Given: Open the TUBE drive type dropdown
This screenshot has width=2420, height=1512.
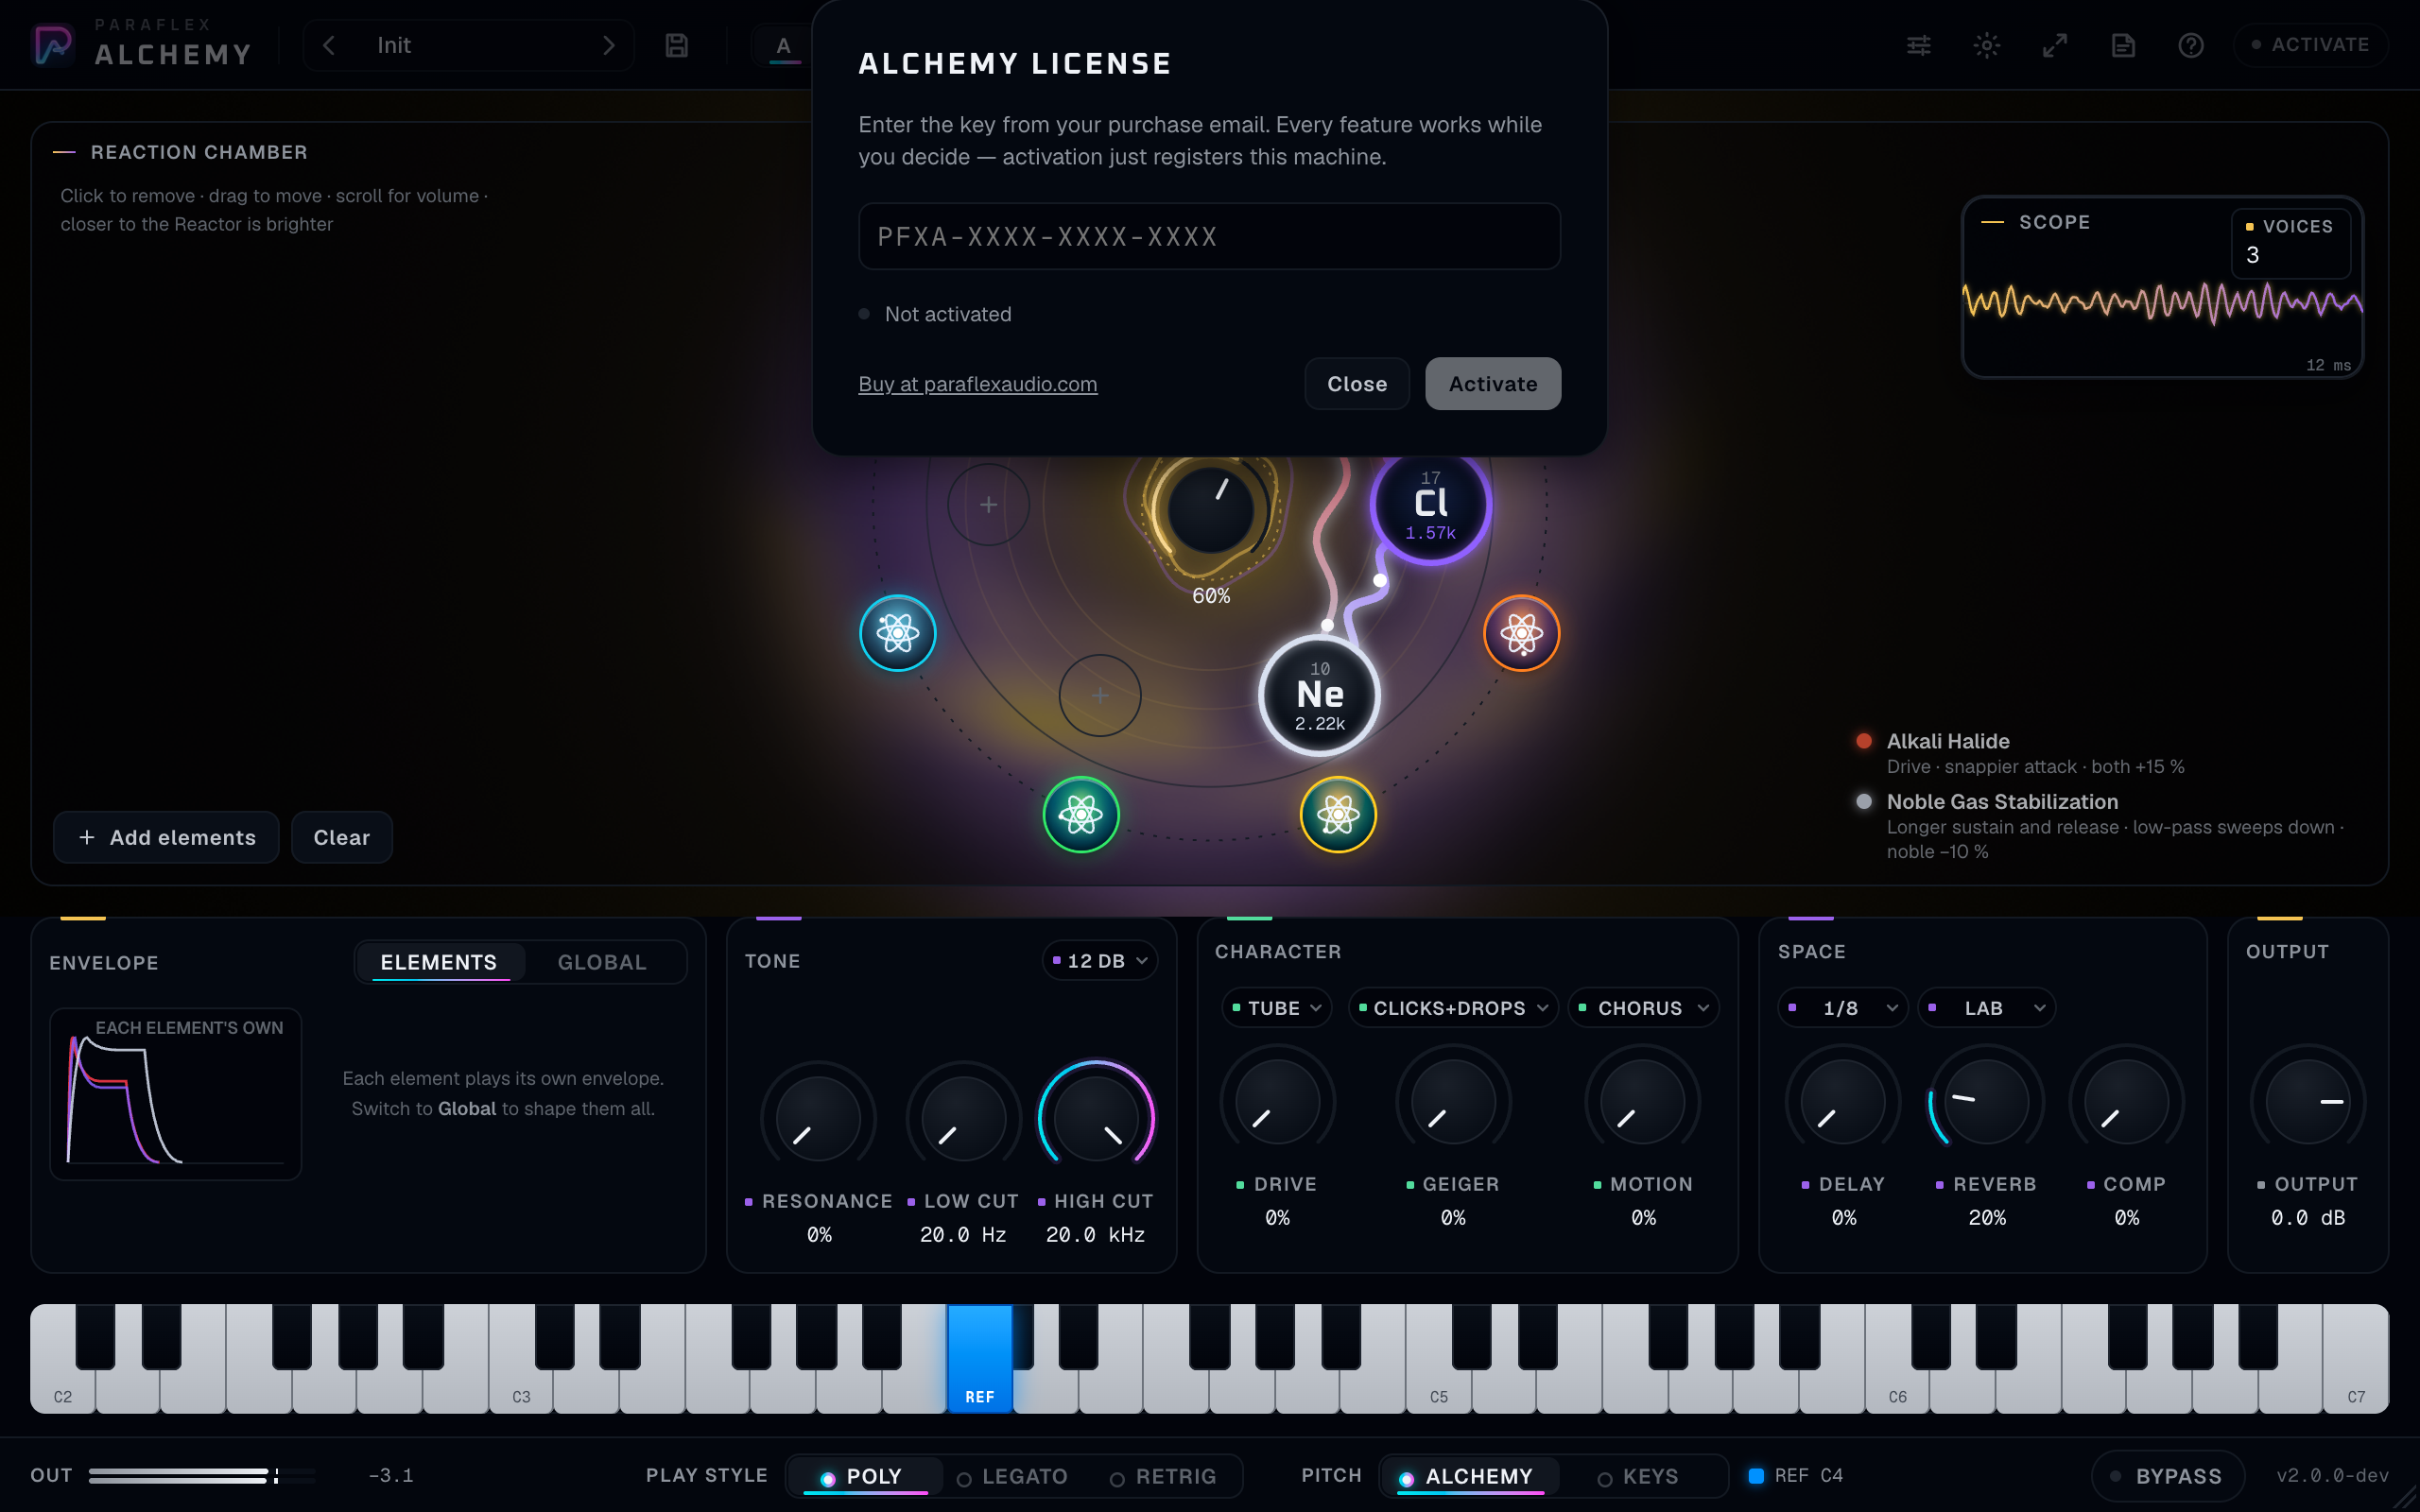Looking at the screenshot, I should pyautogui.click(x=1276, y=1008).
